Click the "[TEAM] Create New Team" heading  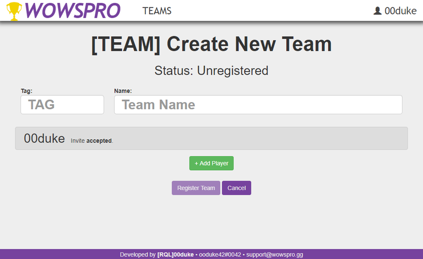(x=211, y=45)
